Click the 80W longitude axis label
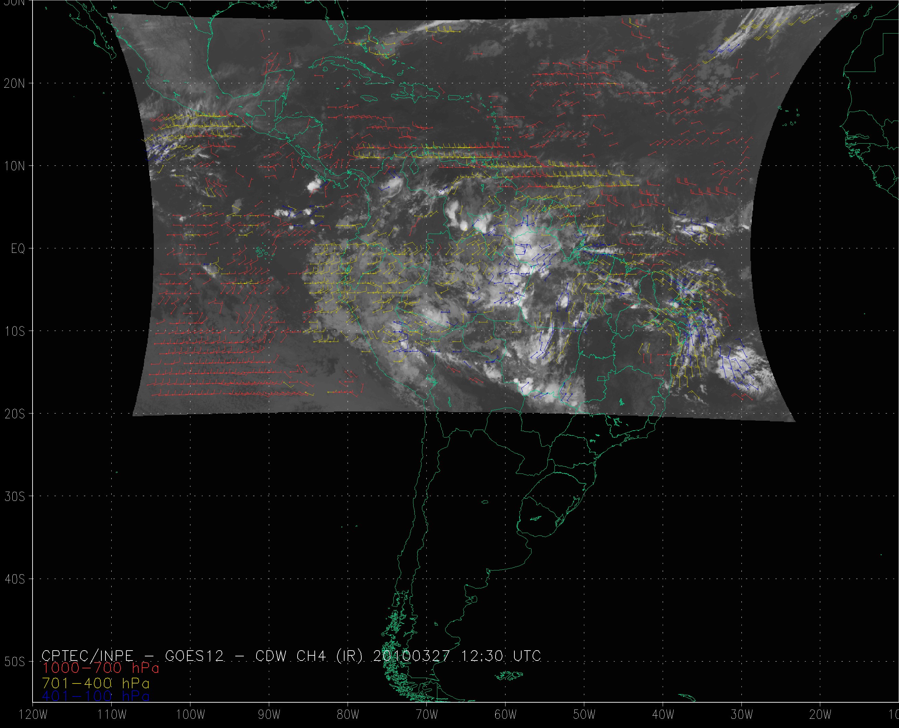The width and height of the screenshot is (899, 728). (x=348, y=715)
